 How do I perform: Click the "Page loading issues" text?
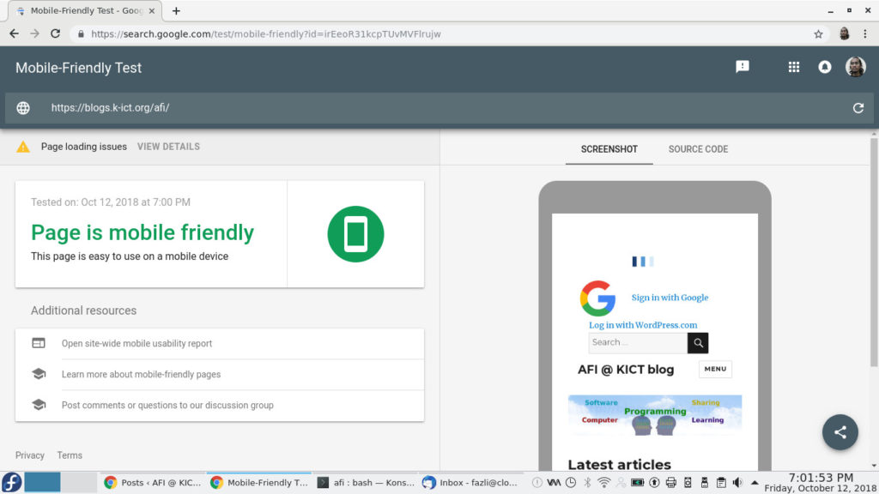[x=83, y=147]
